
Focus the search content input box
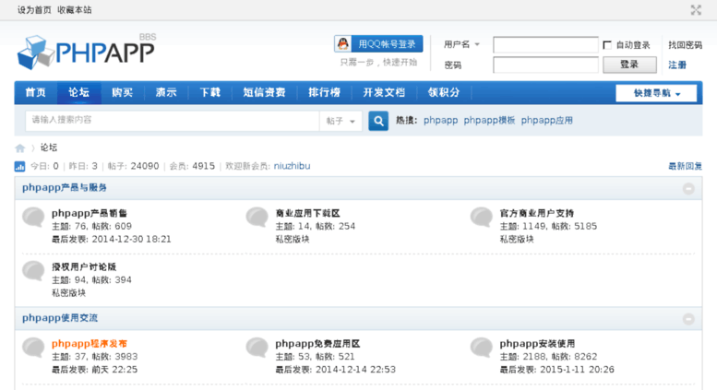(173, 121)
